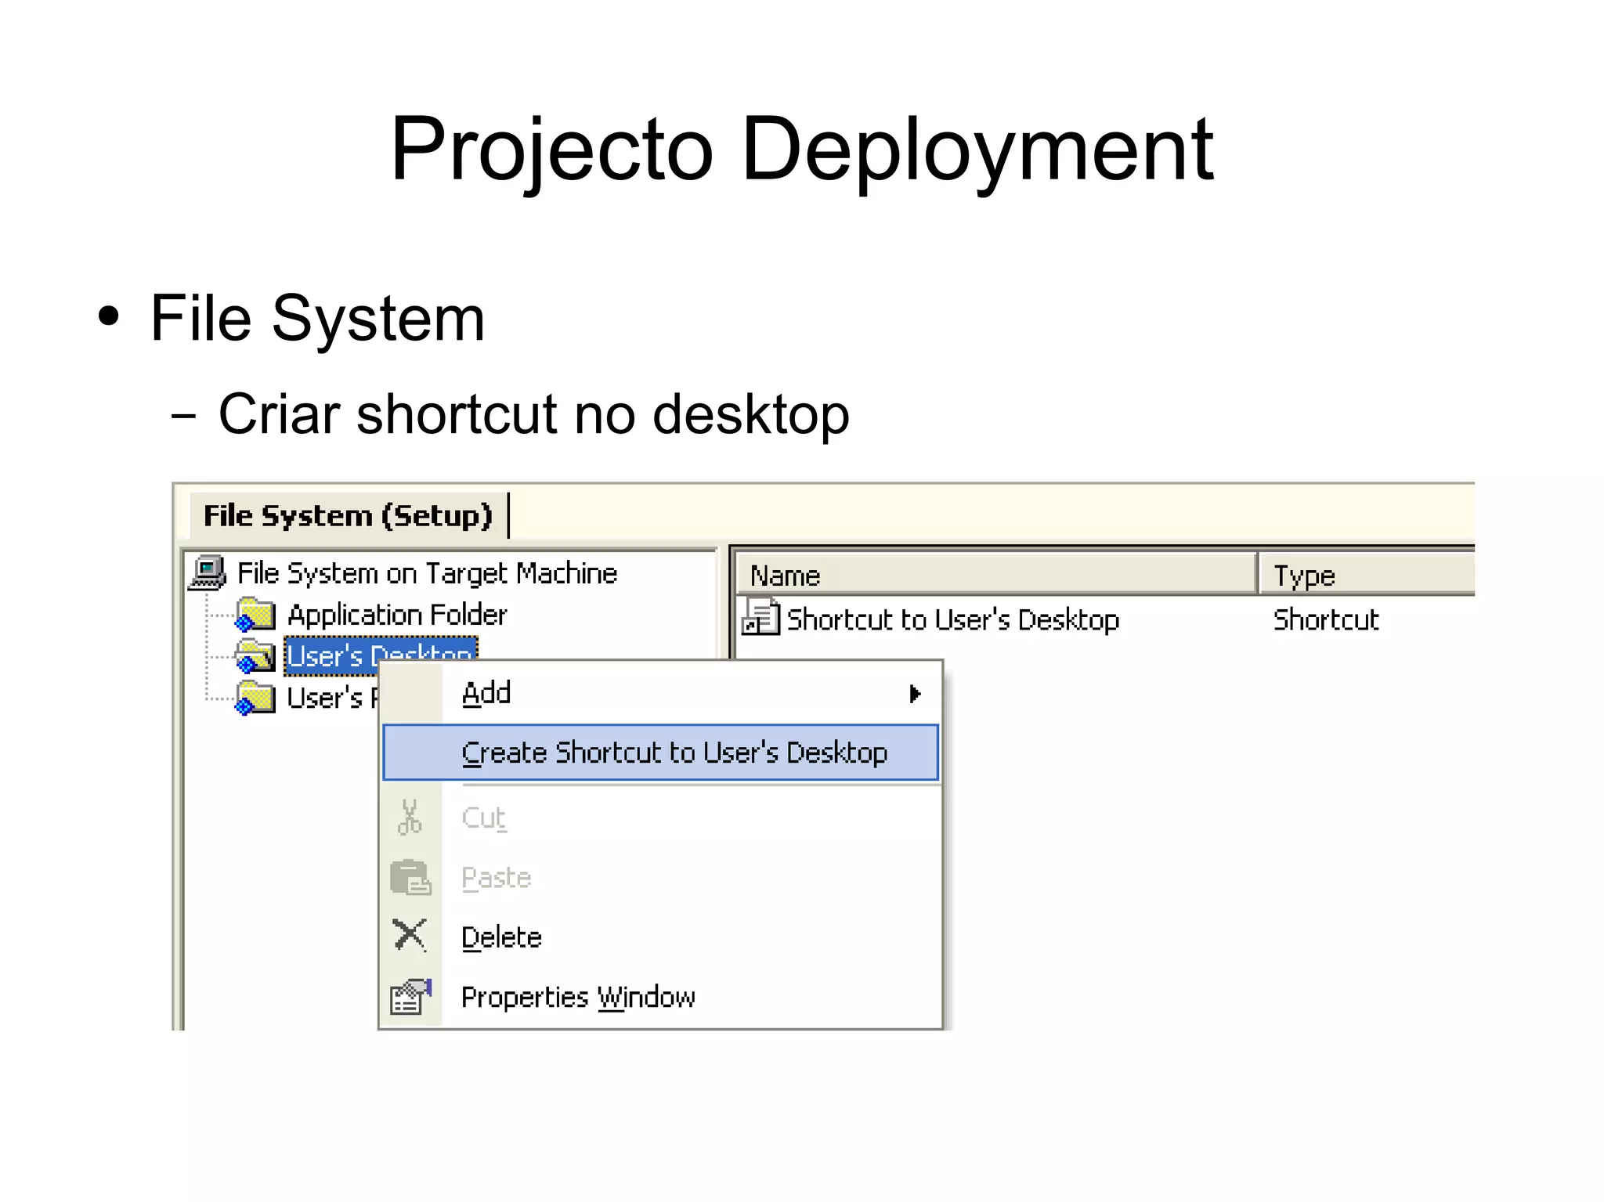Select File System on Target Machine node
1604x1202 pixels.
pyautogui.click(x=427, y=573)
